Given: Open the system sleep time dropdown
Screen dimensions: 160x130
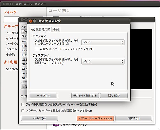Looking at the screenshot, I should tap(103, 42).
